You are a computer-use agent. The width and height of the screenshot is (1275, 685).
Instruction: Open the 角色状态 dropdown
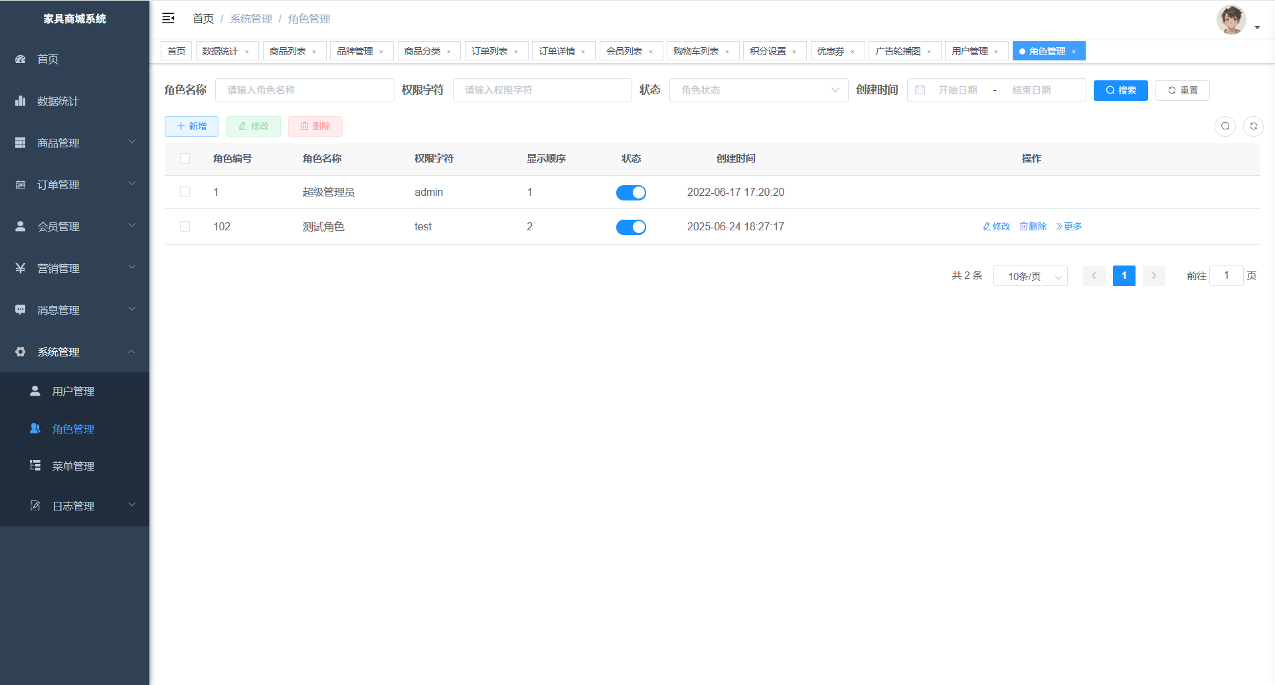(x=758, y=90)
